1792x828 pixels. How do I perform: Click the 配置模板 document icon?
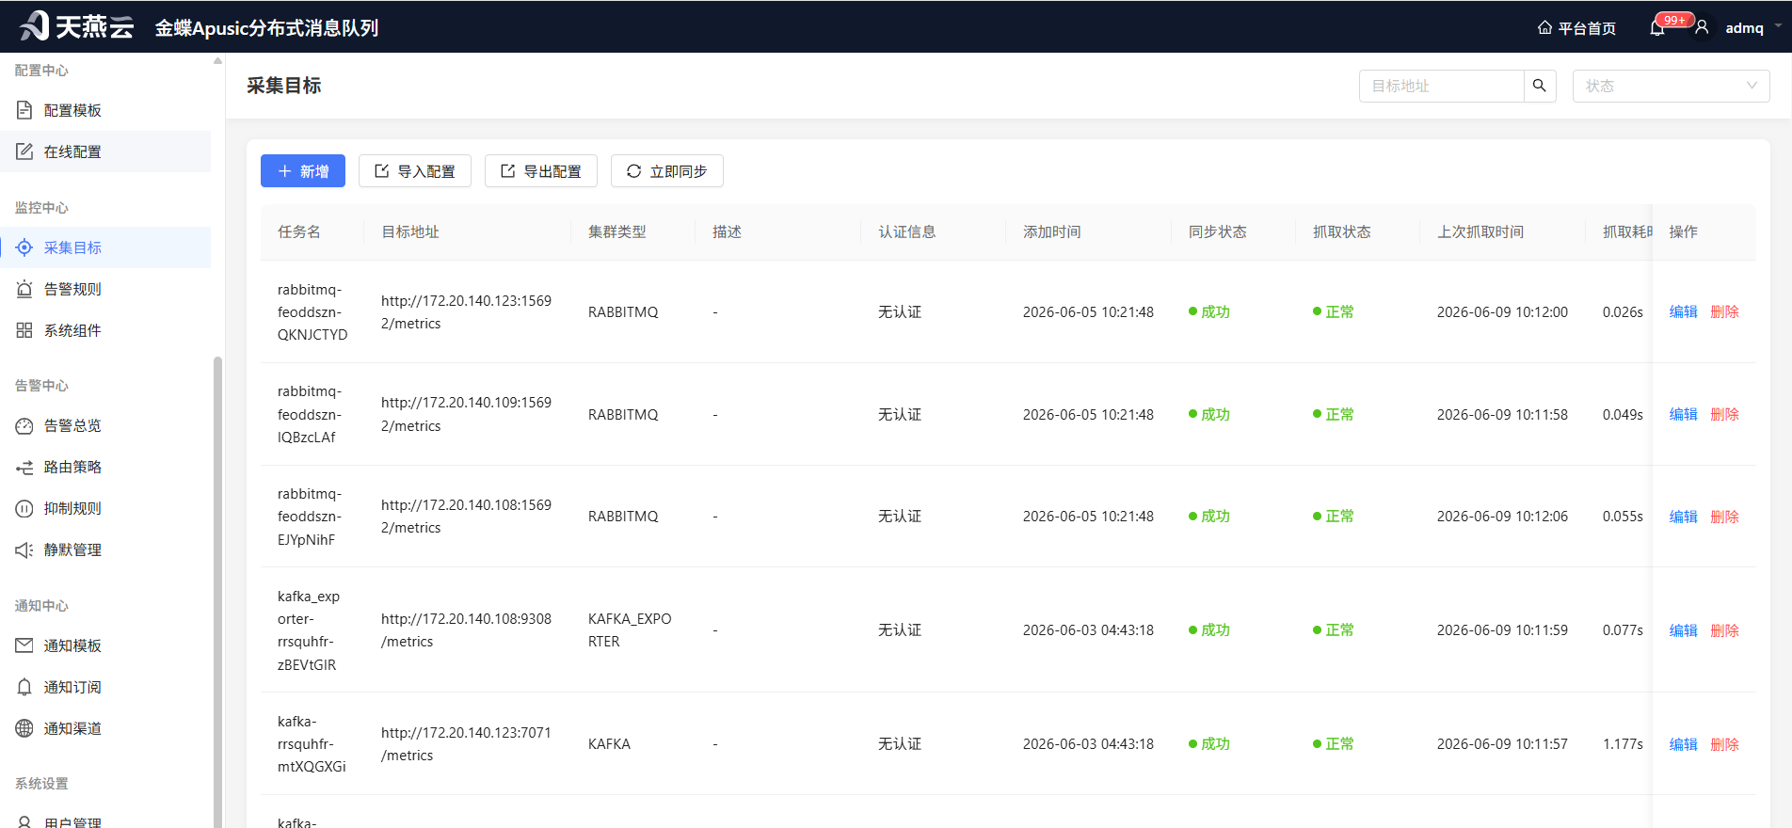[24, 110]
